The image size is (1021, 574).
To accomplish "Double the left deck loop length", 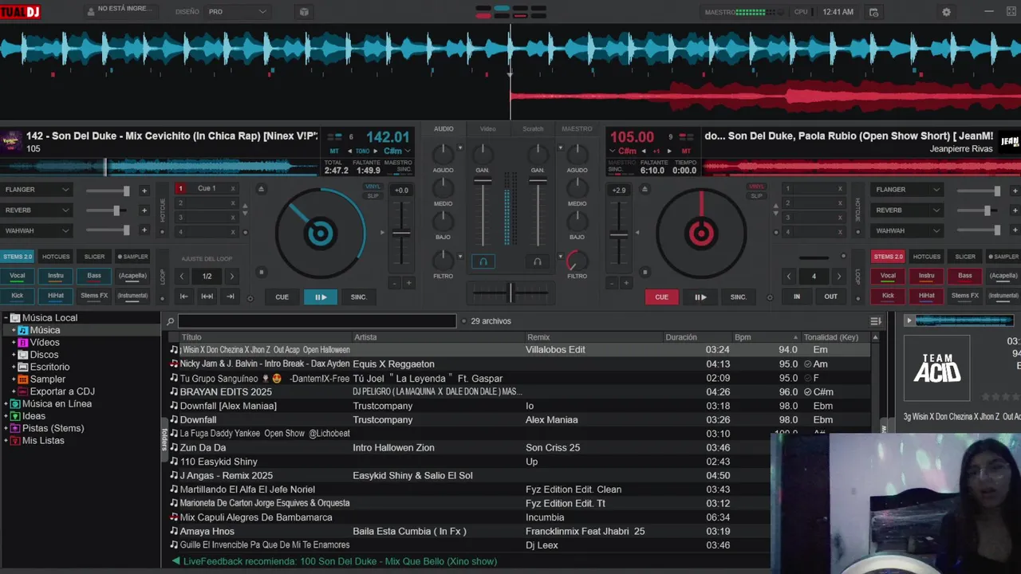I will point(232,277).
